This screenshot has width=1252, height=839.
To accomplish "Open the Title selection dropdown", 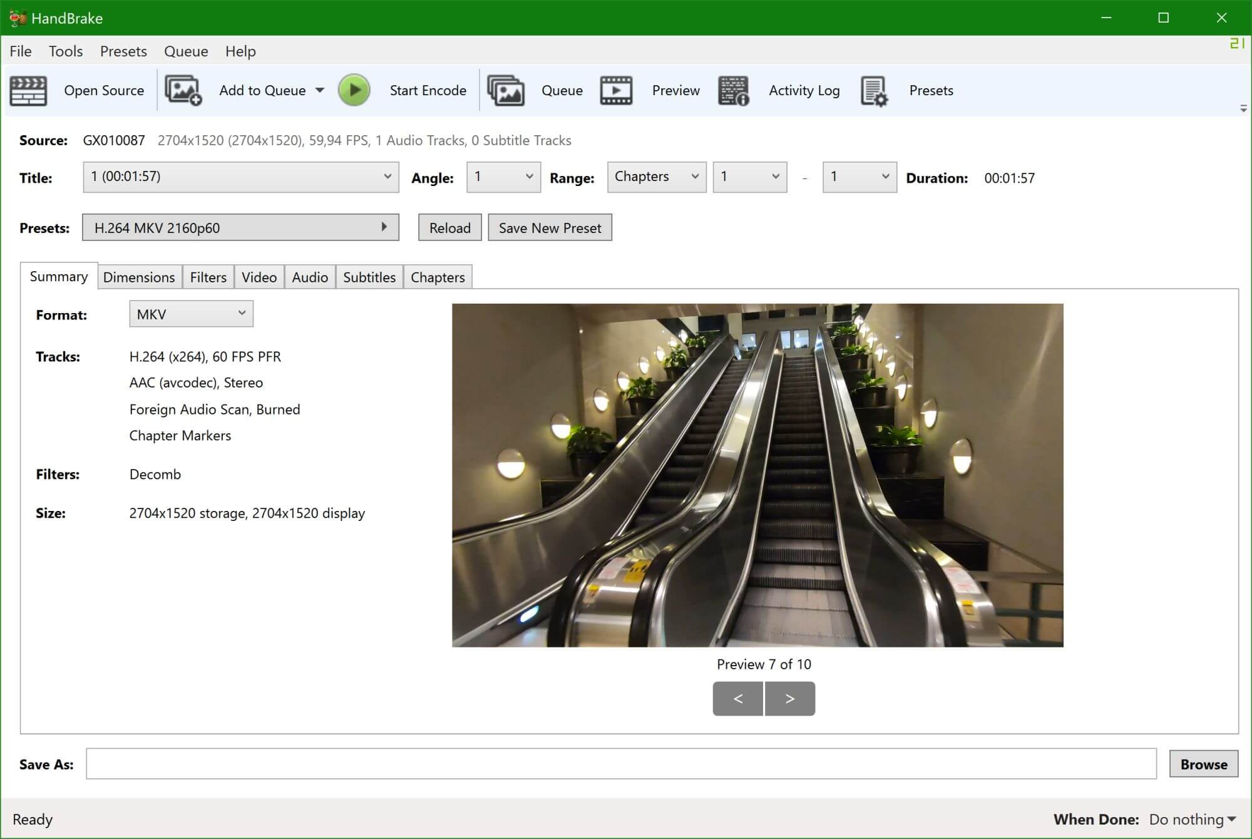I will click(240, 177).
